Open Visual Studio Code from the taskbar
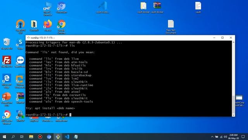 pyautogui.click(x=67, y=136)
